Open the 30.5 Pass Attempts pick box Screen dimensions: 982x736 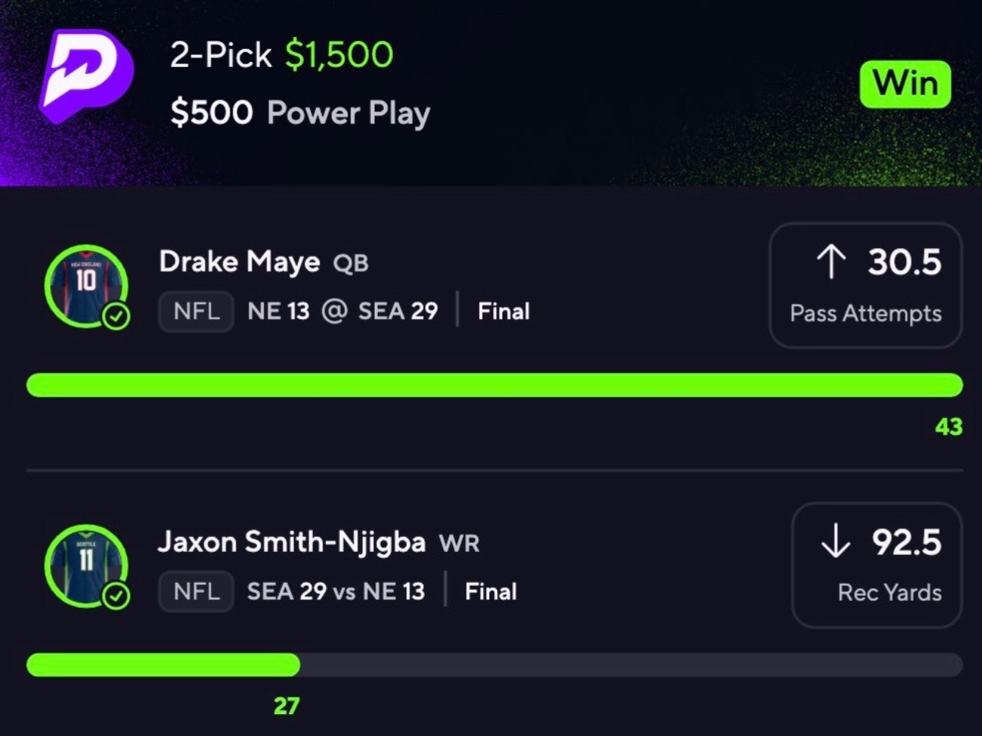865,285
